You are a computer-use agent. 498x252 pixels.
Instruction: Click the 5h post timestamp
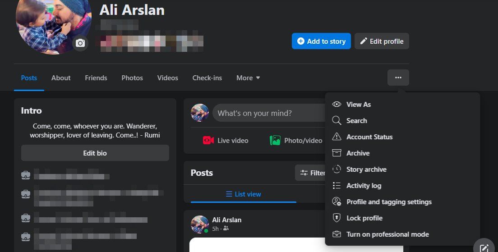click(215, 229)
